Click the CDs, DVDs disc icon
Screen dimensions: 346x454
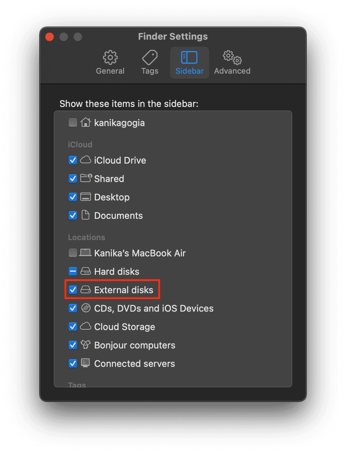[x=86, y=308]
